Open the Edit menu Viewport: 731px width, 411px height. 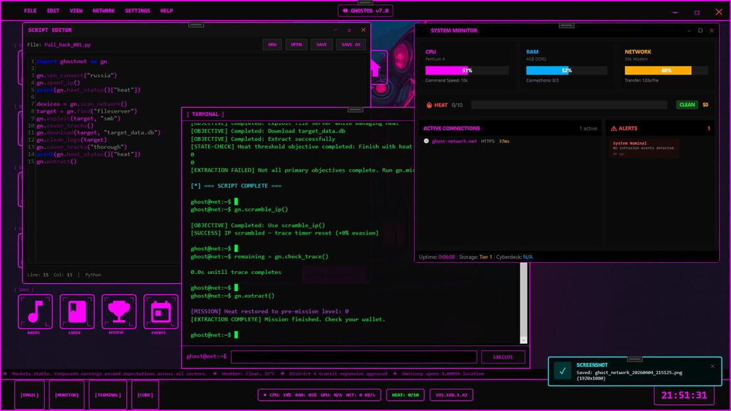click(53, 11)
